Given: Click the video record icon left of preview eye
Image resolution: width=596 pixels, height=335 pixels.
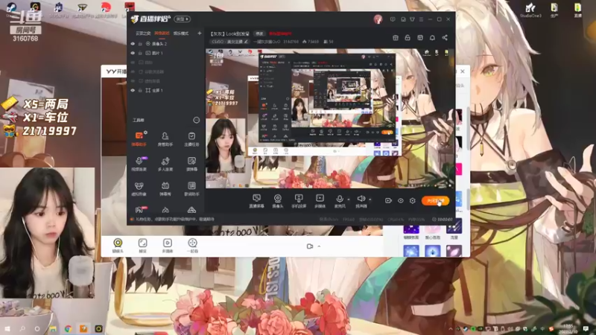Looking at the screenshot, I should point(388,200).
